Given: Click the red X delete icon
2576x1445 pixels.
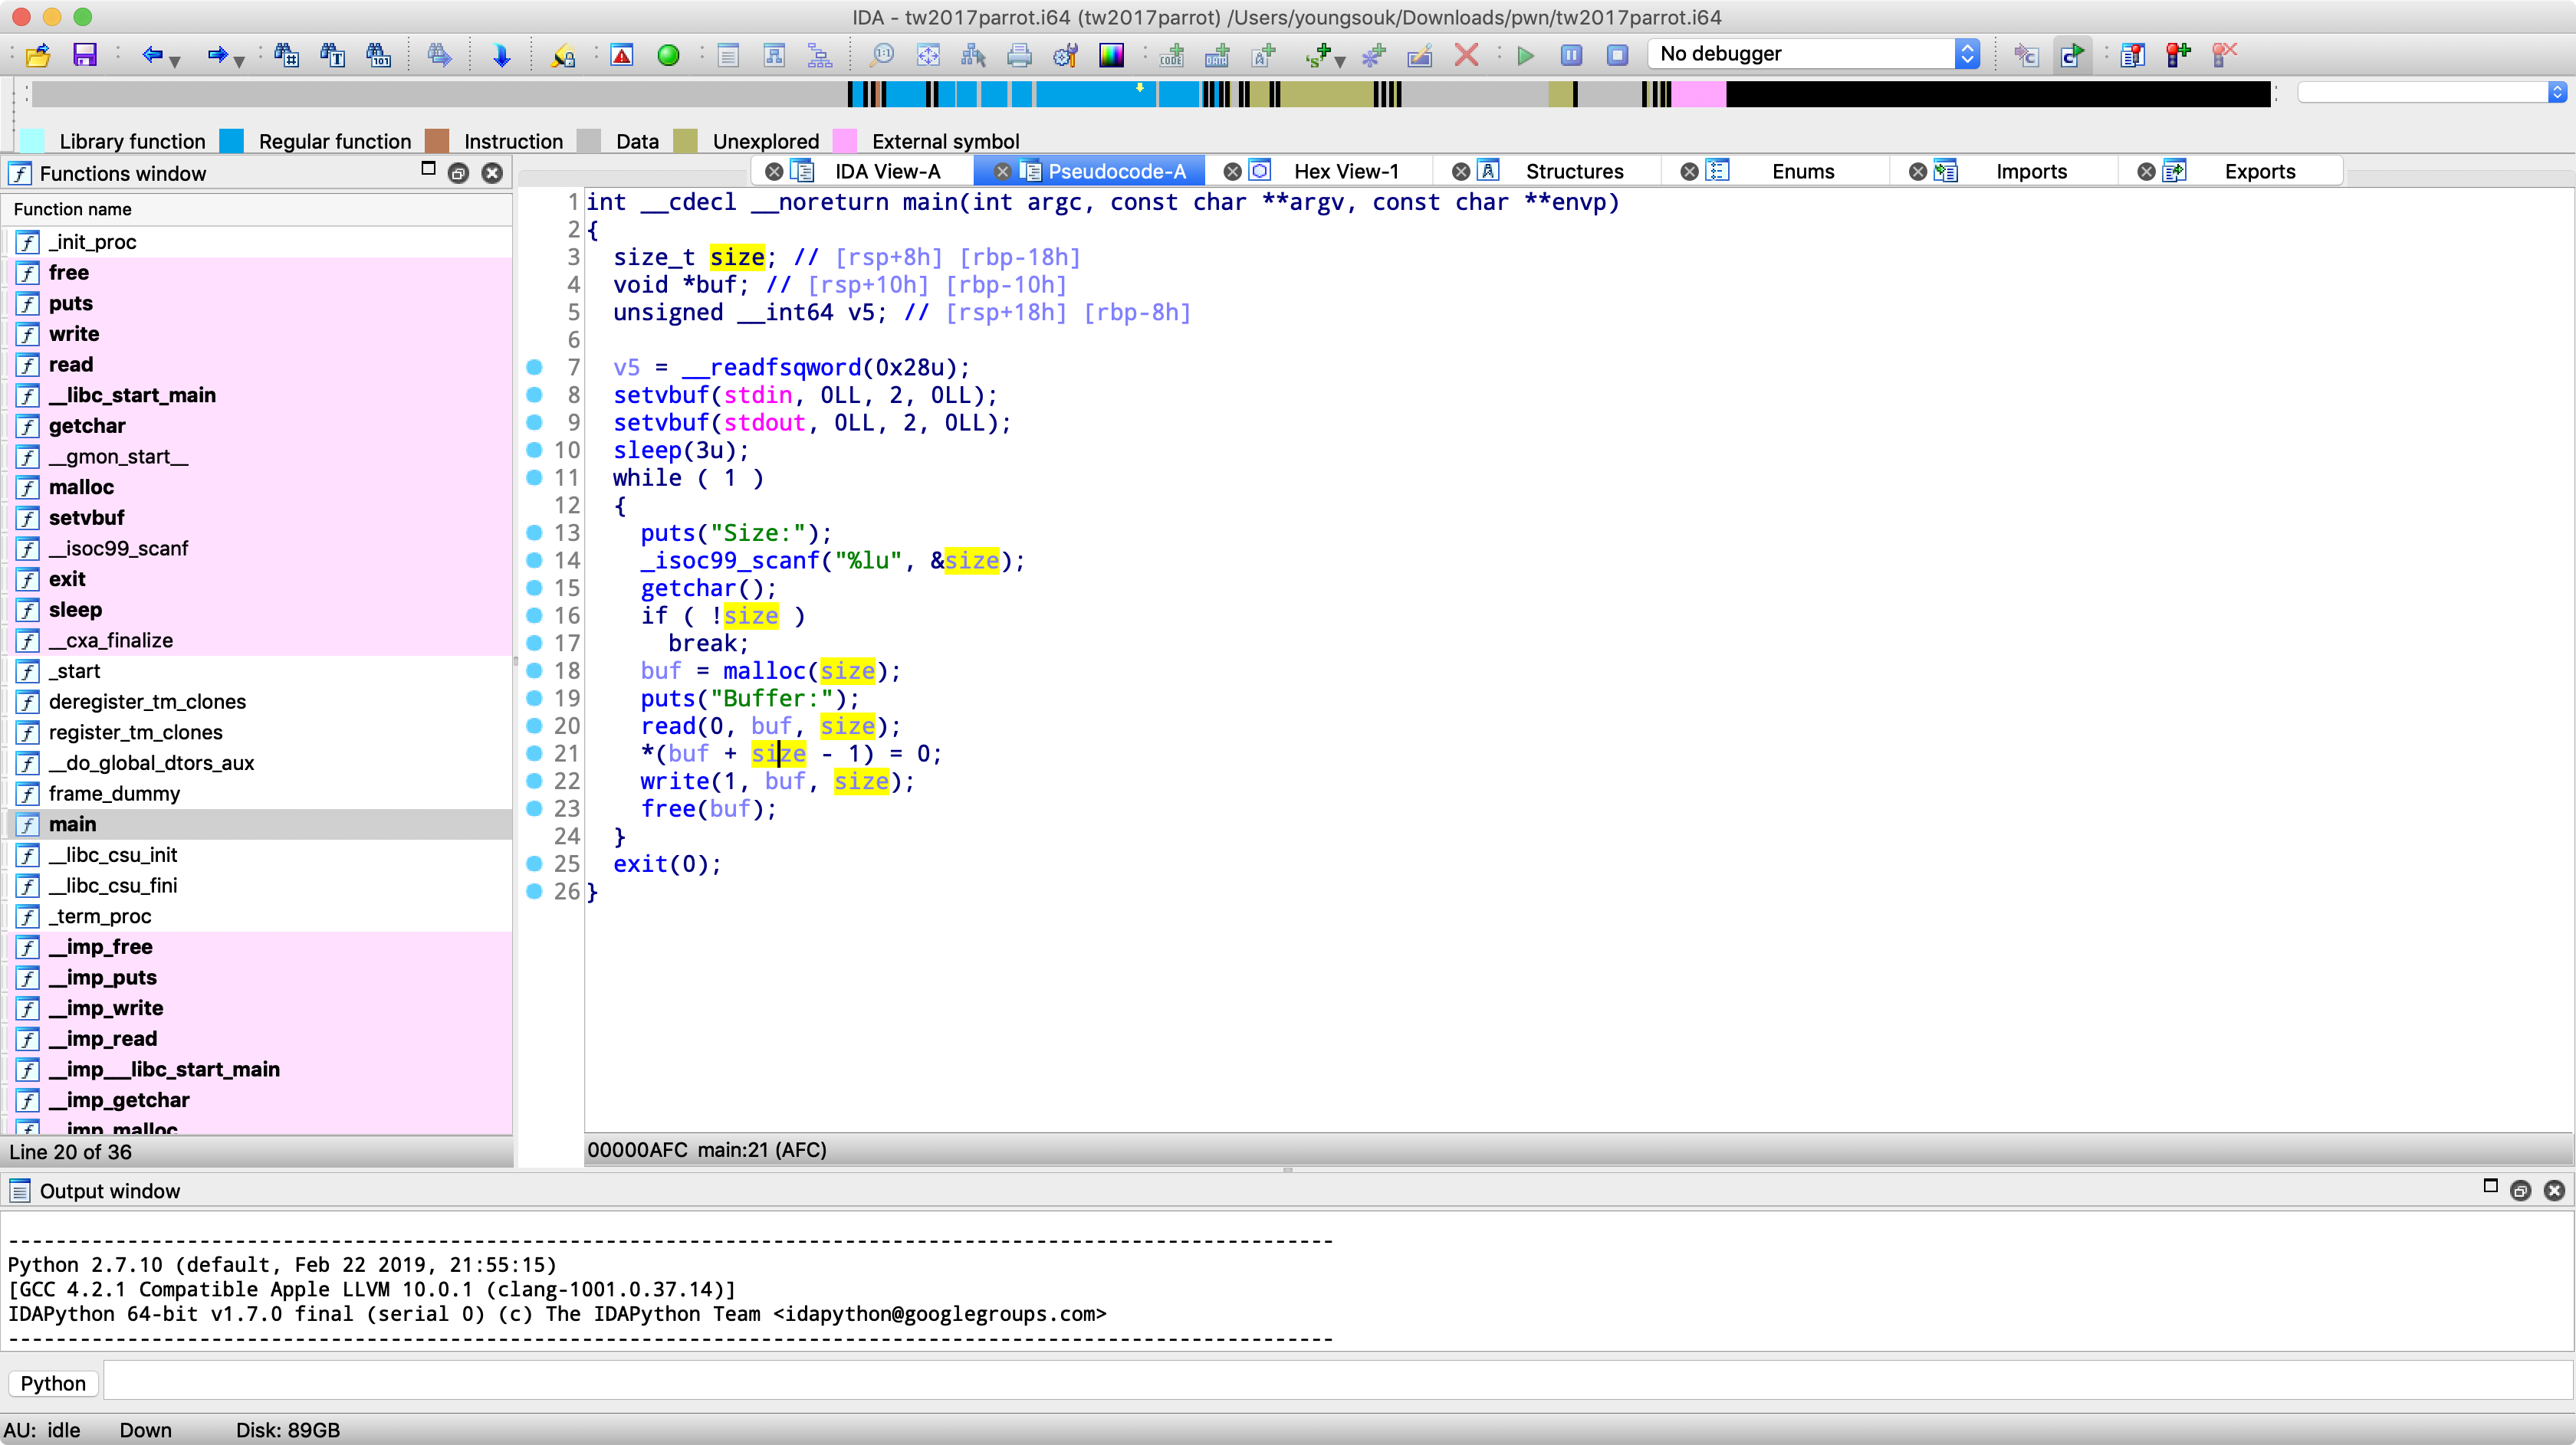Looking at the screenshot, I should [x=1466, y=55].
